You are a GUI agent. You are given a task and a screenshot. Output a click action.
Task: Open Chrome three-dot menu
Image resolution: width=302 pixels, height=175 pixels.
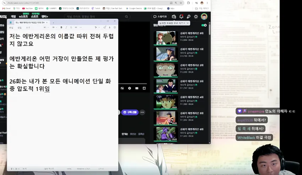coord(207,3)
